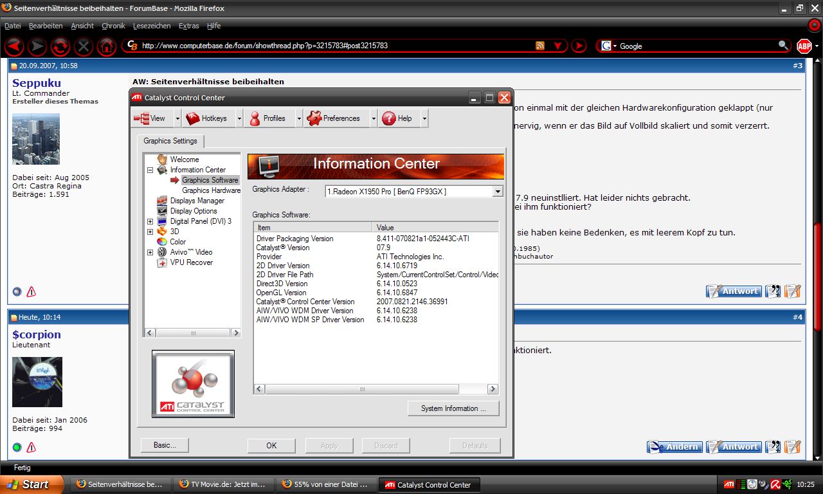Image resolution: width=823 pixels, height=494 pixels.
Task: Click the Value column header
Action: [435, 227]
